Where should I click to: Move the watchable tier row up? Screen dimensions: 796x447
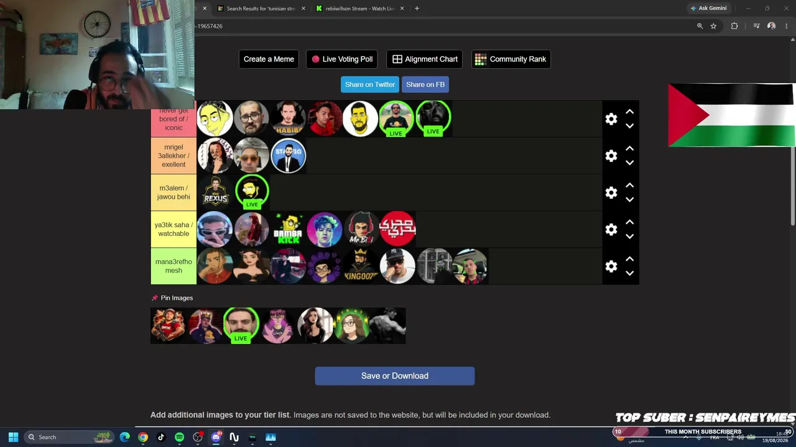(629, 222)
